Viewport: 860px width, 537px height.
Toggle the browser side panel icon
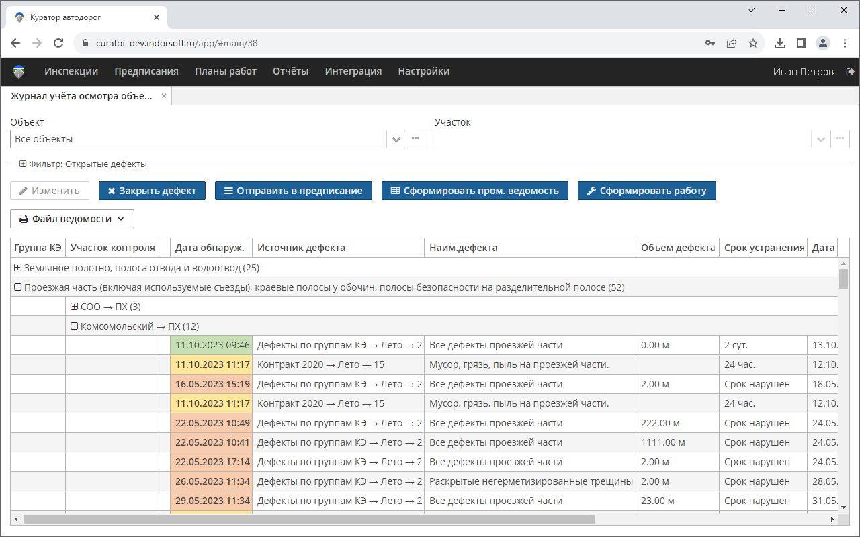(x=801, y=43)
